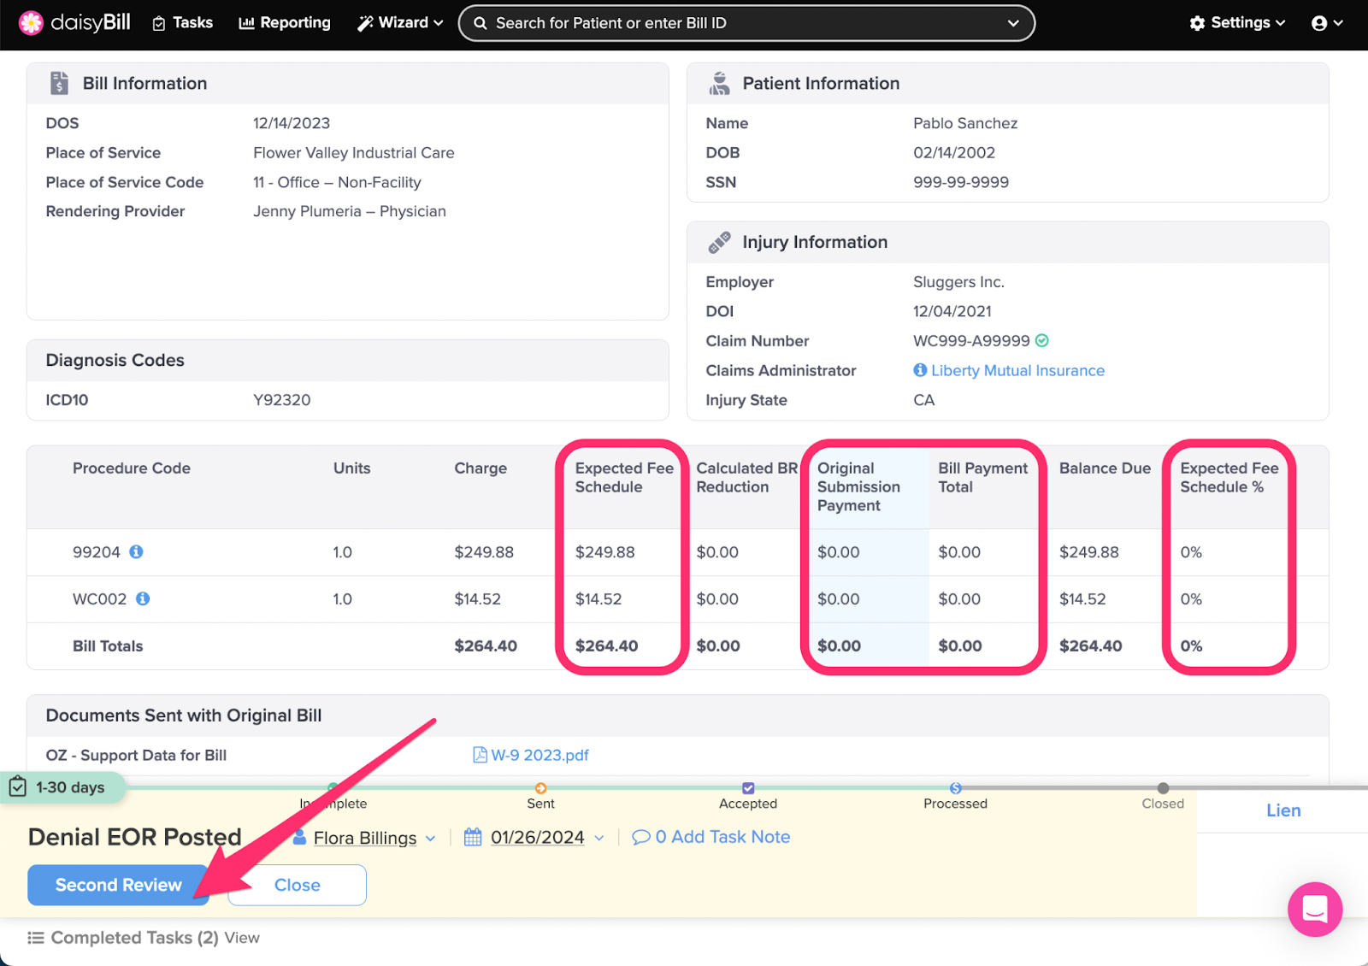This screenshot has width=1368, height=966.
Task: Switch to the Lien tab
Action: tap(1282, 810)
